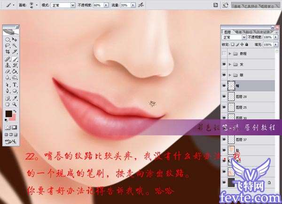The height and width of the screenshot is (204, 282).
Task: Select the Move tool
Action: 15,39
